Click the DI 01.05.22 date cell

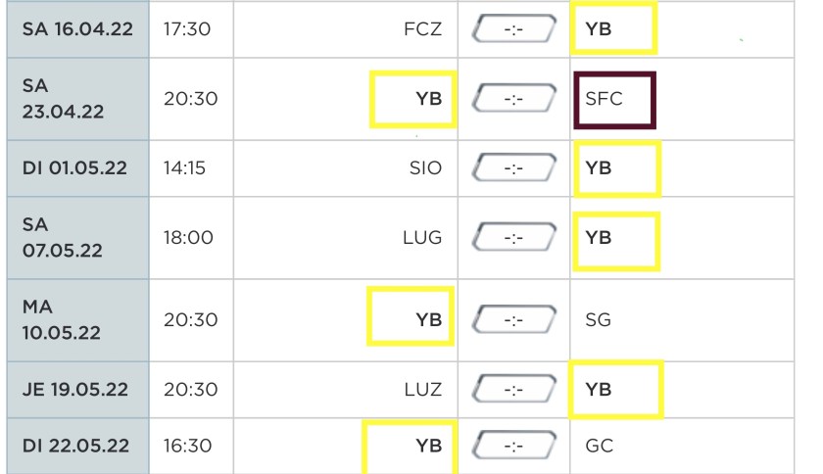(74, 168)
